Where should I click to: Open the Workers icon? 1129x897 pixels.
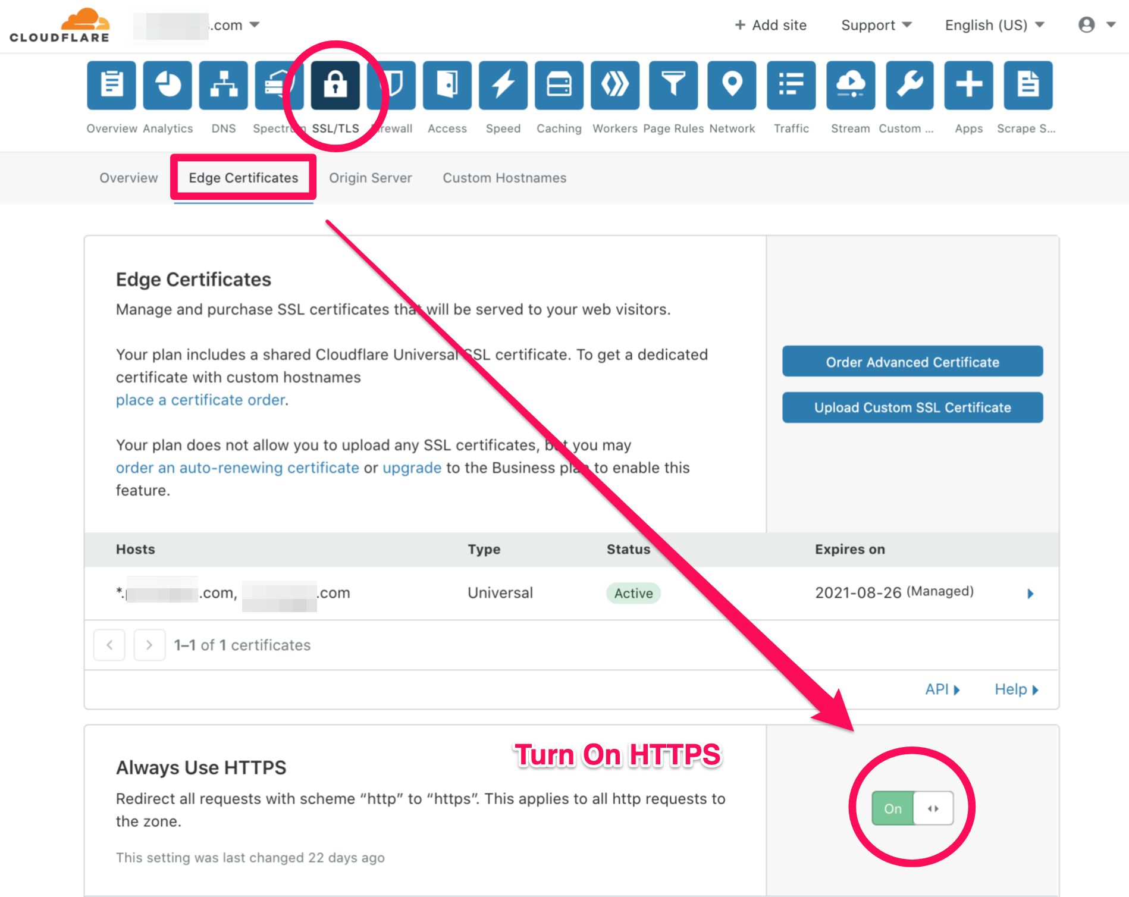[x=615, y=86]
